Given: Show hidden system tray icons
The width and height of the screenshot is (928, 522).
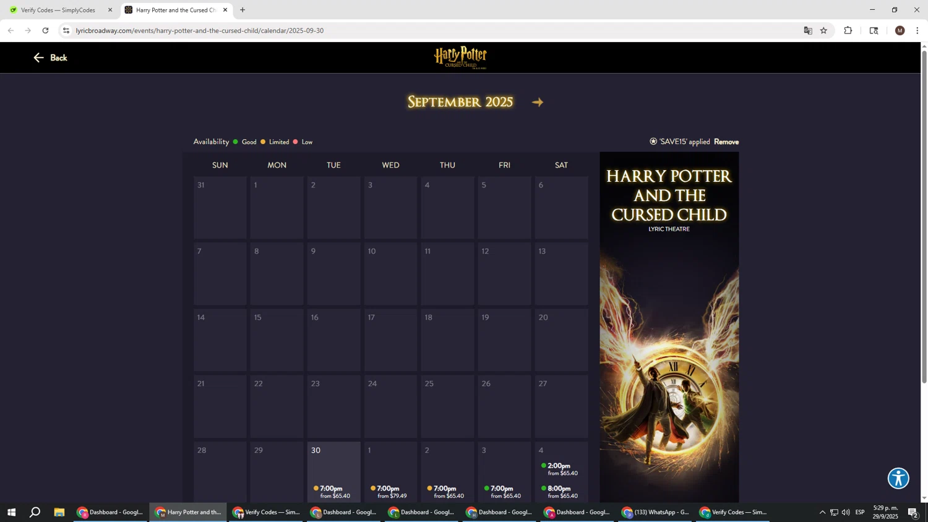Looking at the screenshot, I should (822, 512).
